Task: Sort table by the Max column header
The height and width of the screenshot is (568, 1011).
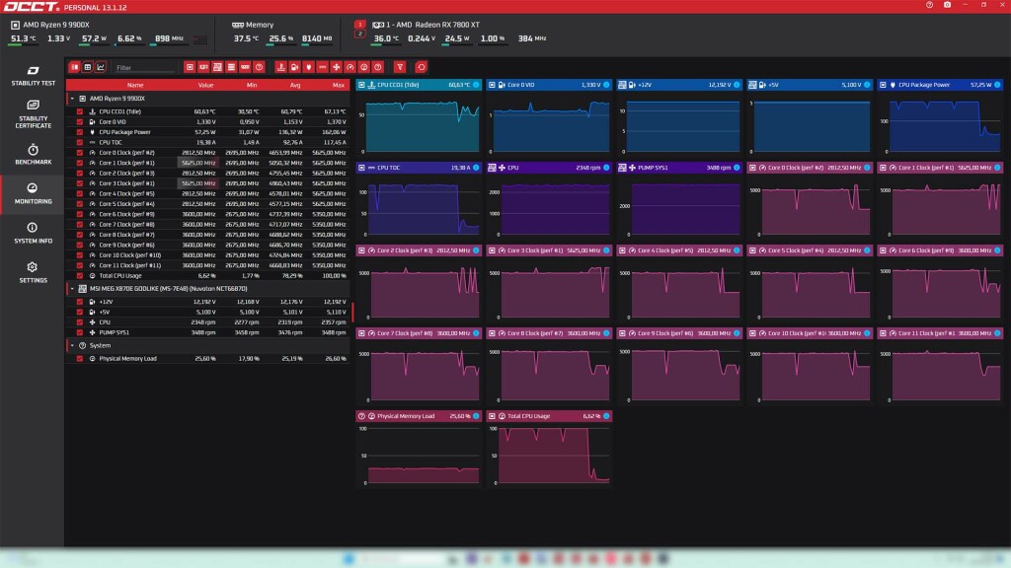Action: (338, 85)
